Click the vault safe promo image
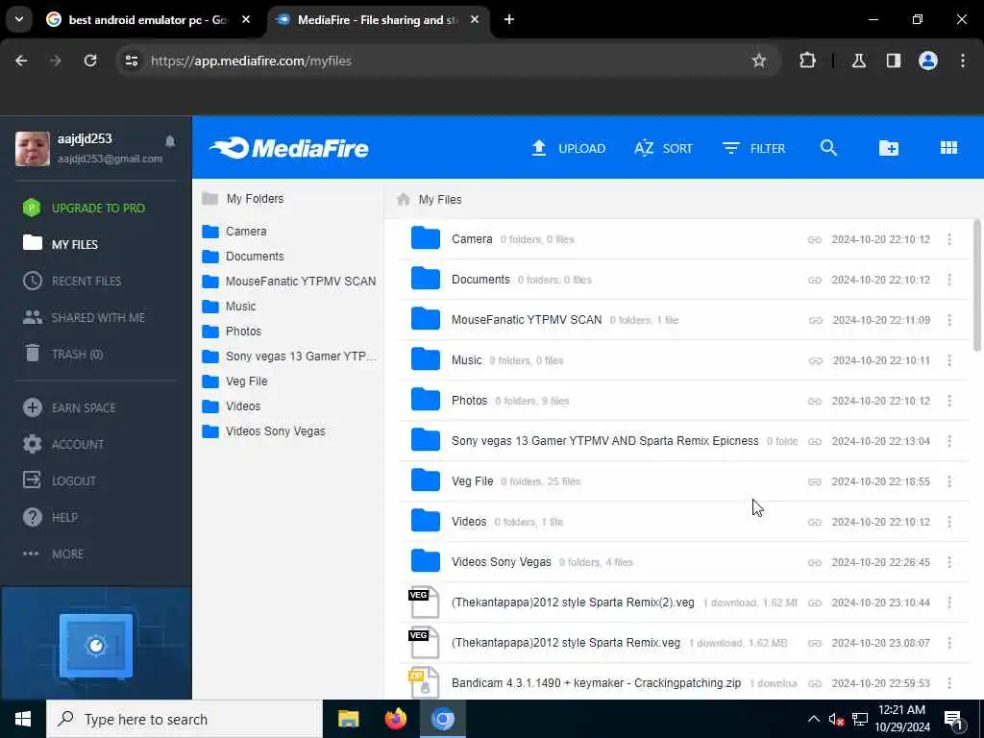 coord(96,647)
